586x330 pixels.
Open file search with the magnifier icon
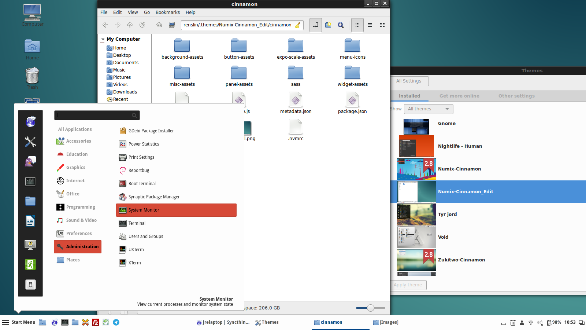341,25
